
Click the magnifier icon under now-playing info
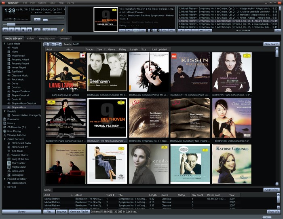pos(158,30)
